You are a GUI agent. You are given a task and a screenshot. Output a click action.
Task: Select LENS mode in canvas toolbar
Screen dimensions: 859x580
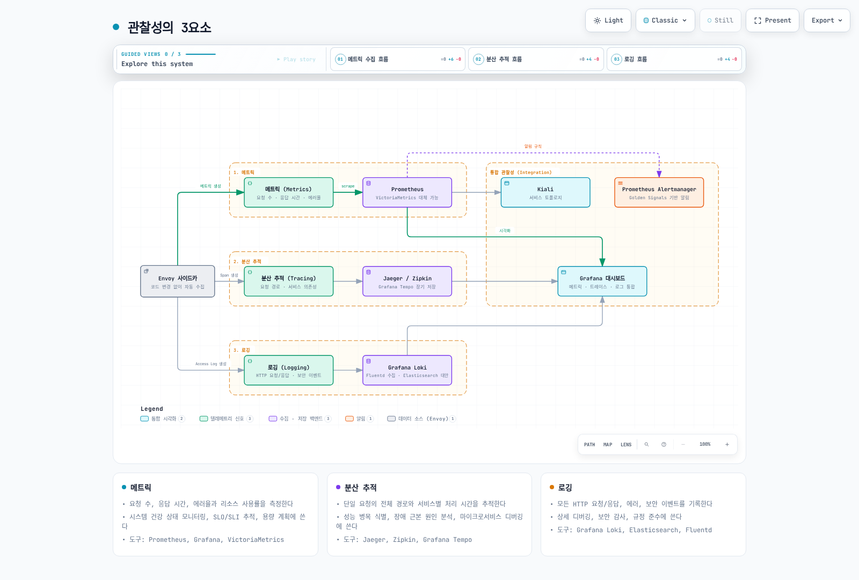point(626,445)
